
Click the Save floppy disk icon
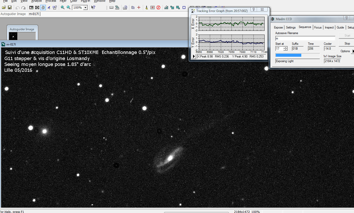pos(9,8)
